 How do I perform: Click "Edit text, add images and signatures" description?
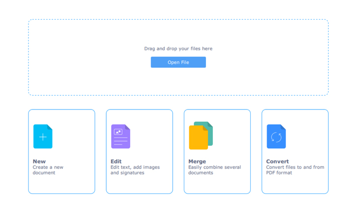coord(135,170)
